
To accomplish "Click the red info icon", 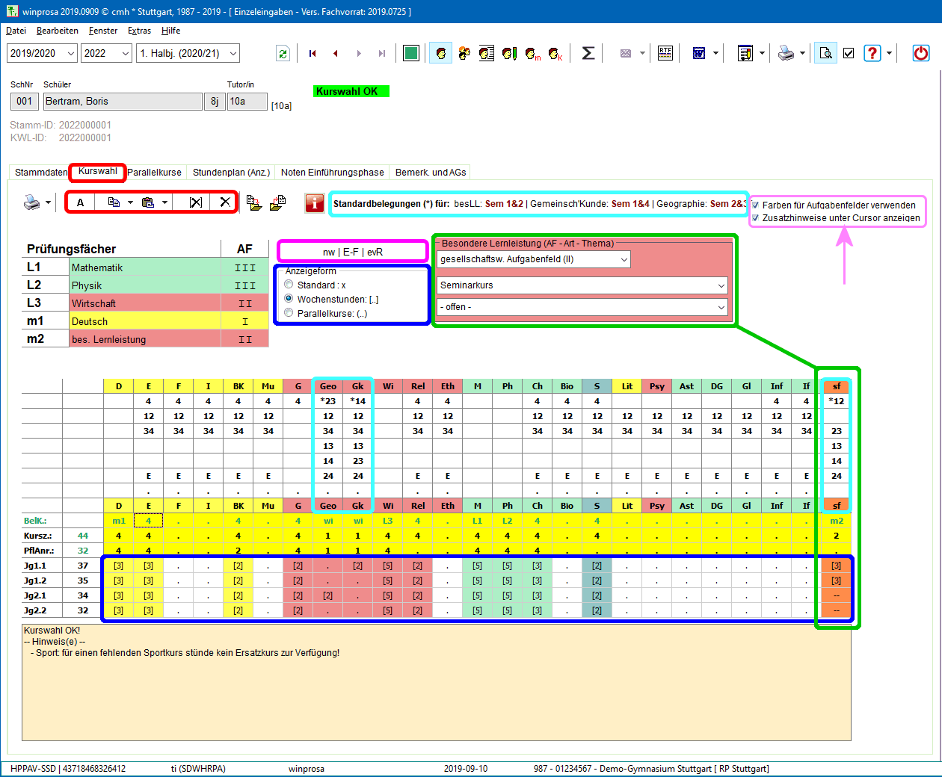I will [x=315, y=203].
